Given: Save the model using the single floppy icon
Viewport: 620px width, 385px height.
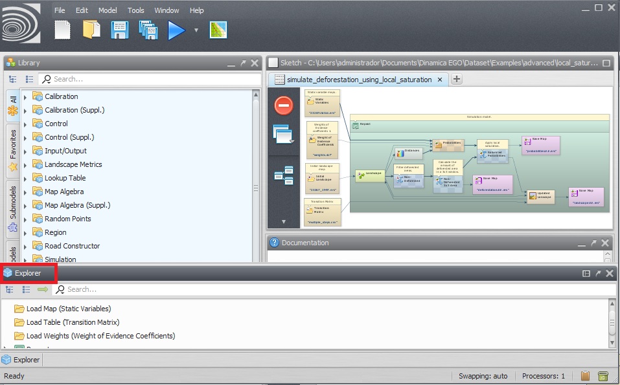Looking at the screenshot, I should (x=120, y=30).
